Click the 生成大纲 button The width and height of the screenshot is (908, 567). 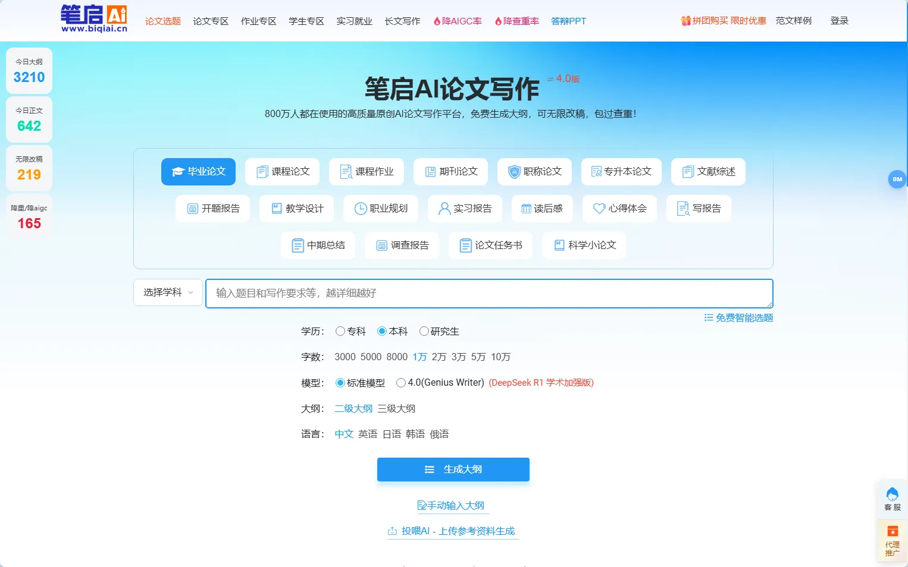pos(453,470)
